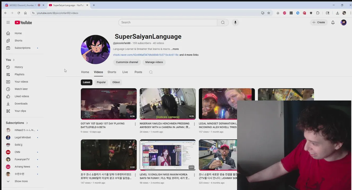Go to the YouTube logo home link
Image resolution: width=352 pixels, height=190 pixels.
23,22
